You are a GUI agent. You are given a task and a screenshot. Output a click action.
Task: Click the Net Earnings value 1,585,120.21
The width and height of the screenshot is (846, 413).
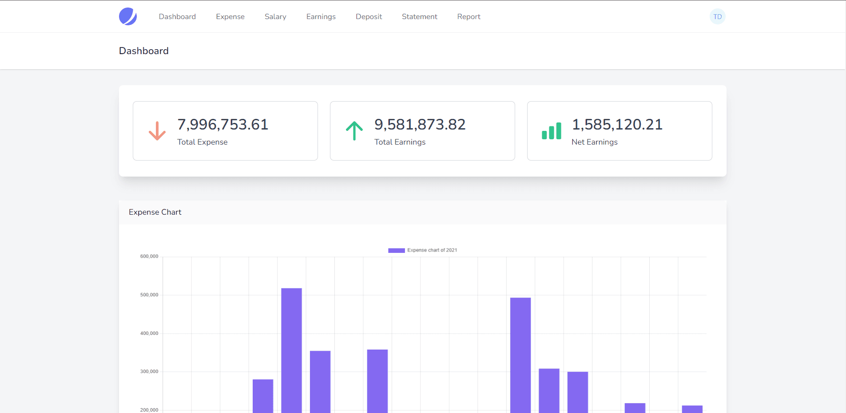pos(617,125)
